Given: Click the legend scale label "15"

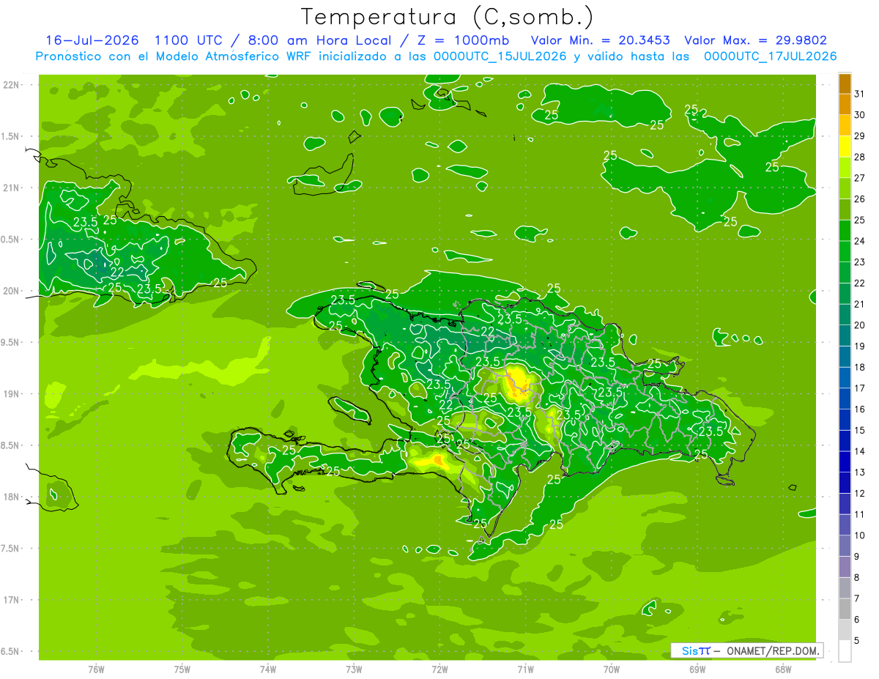Looking at the screenshot, I should [860, 430].
